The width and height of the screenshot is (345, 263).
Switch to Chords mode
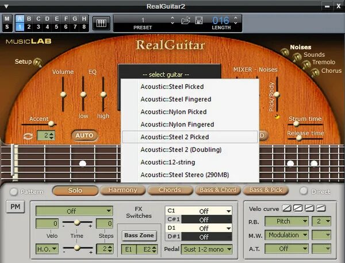pyautogui.click(x=170, y=190)
